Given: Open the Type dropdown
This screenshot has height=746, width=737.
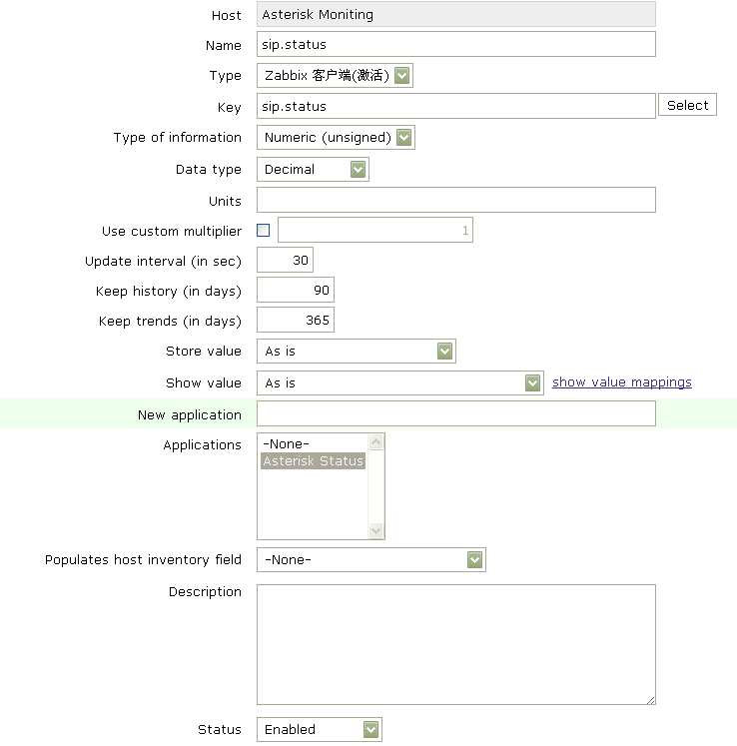Looking at the screenshot, I should 335,76.
